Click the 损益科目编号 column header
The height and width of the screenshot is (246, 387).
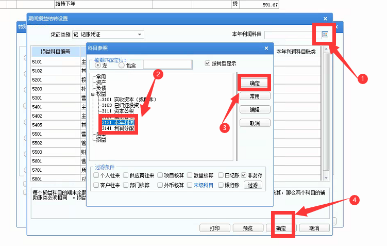point(56,52)
